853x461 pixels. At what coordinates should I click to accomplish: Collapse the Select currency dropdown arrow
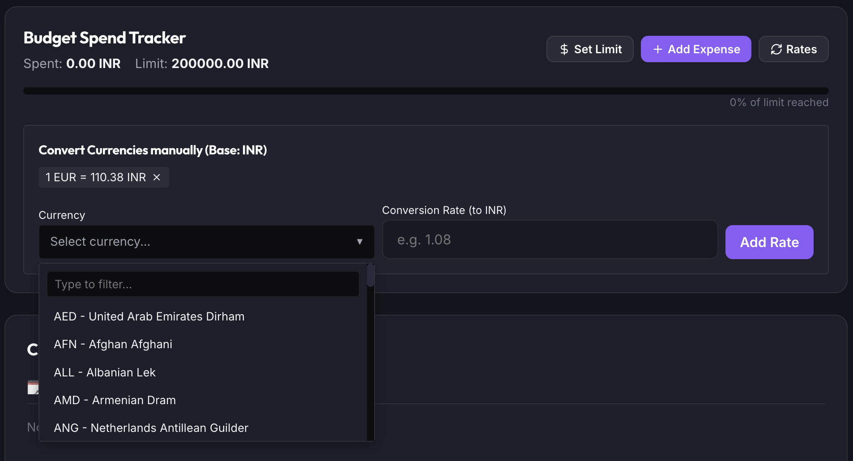[x=359, y=242]
